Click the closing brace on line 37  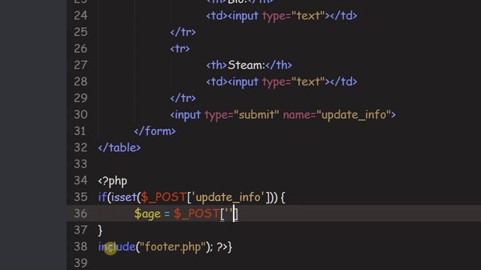point(100,230)
